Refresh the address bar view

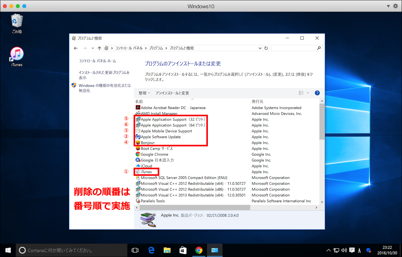(x=266, y=48)
